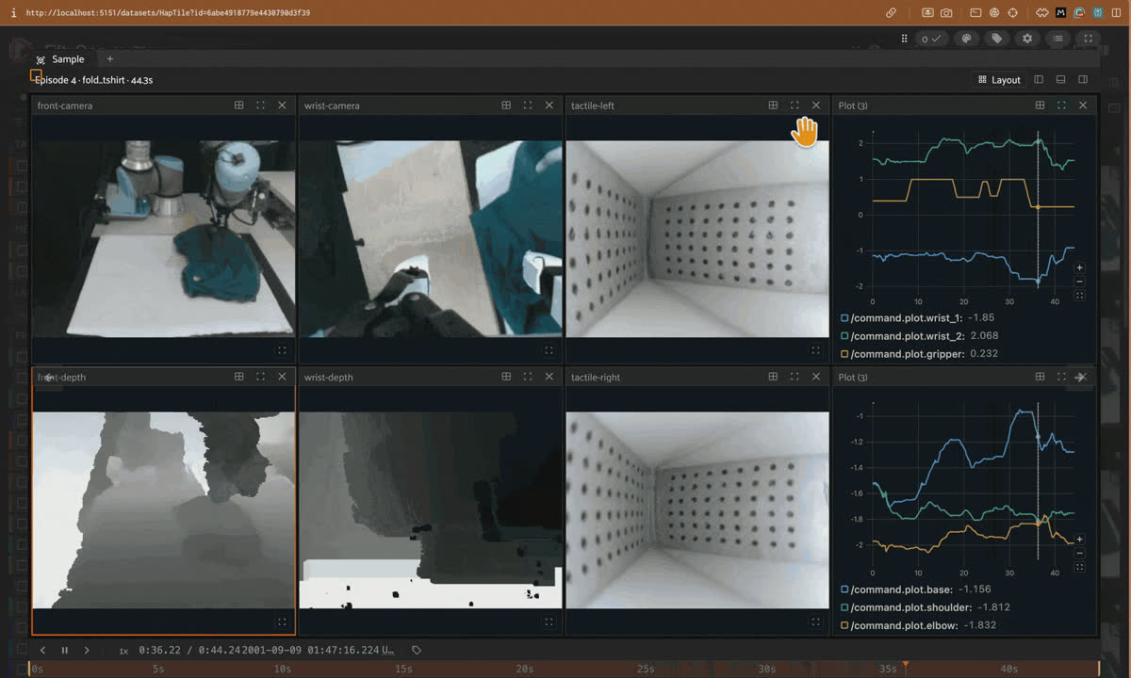Step to the previous frame
Viewport: 1131px width, 678px height.
42,650
